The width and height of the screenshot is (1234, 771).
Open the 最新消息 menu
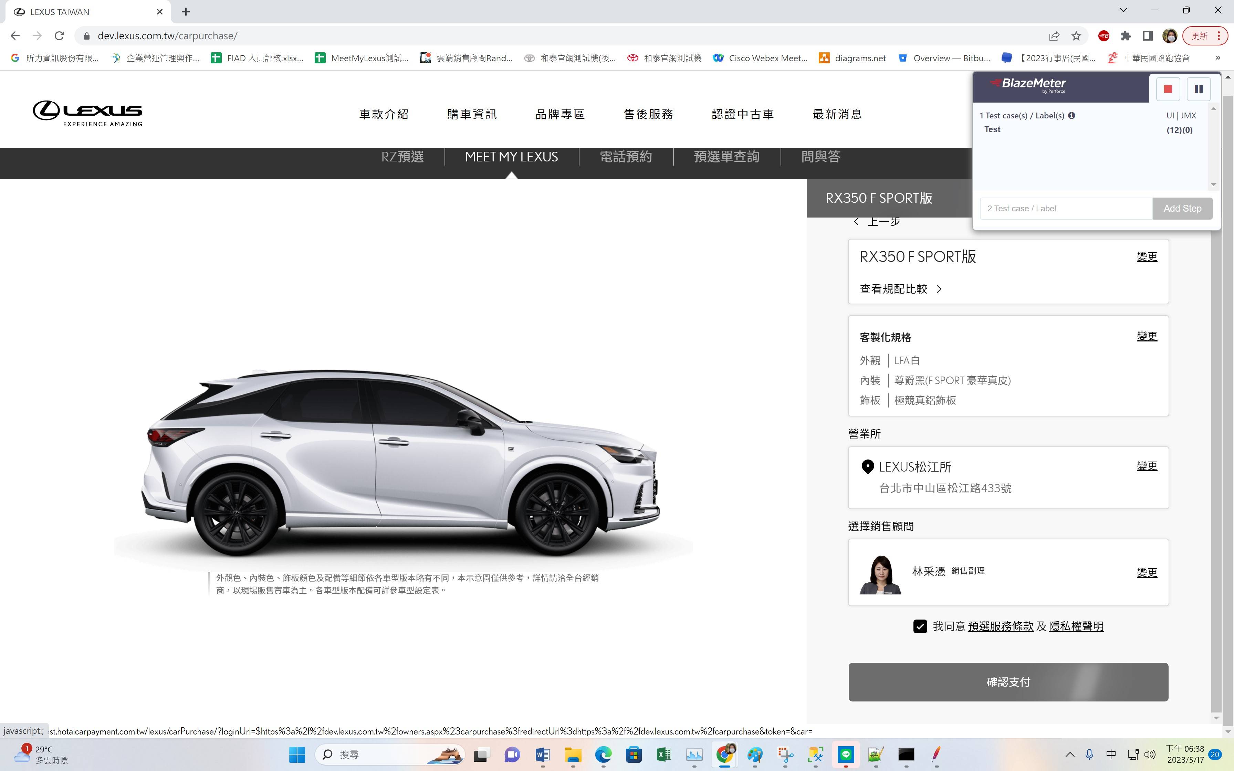click(x=837, y=114)
